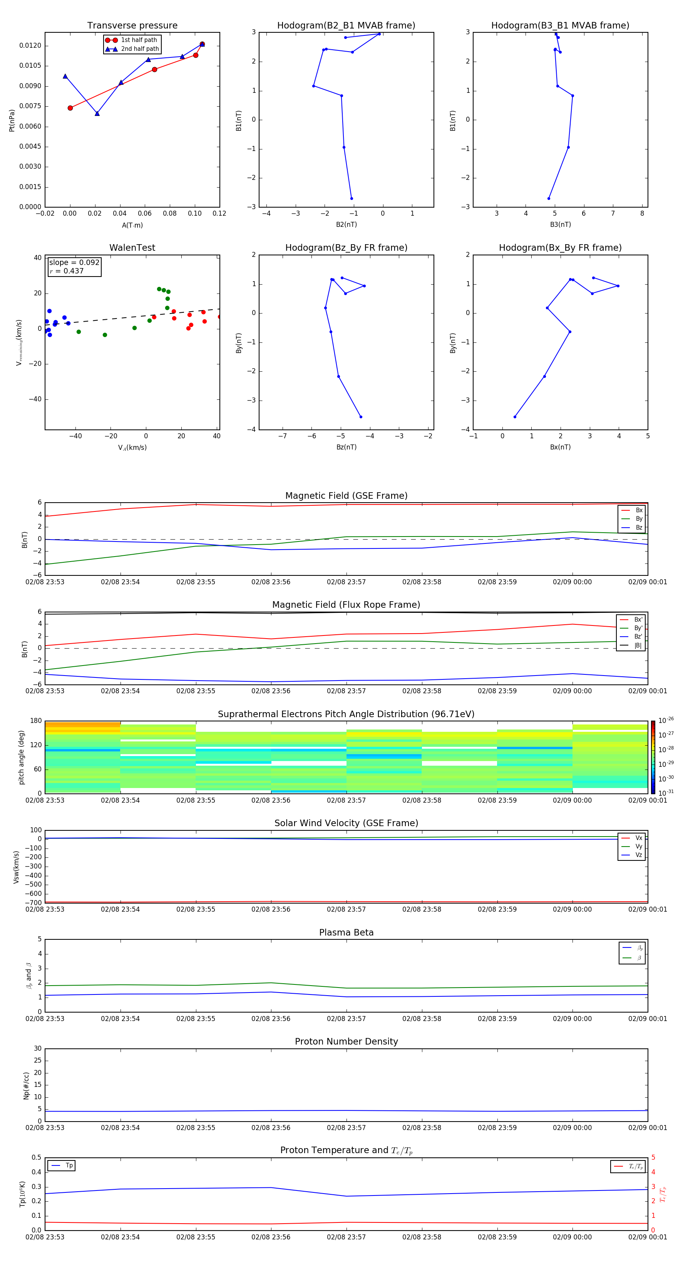This screenshot has height=1271, width=693.
Task: Click "Bx'" legend entry in Flux Rope panel
Action: point(631,620)
